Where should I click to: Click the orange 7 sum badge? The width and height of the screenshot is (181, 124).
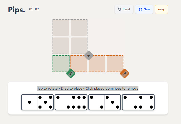[x=125, y=73]
